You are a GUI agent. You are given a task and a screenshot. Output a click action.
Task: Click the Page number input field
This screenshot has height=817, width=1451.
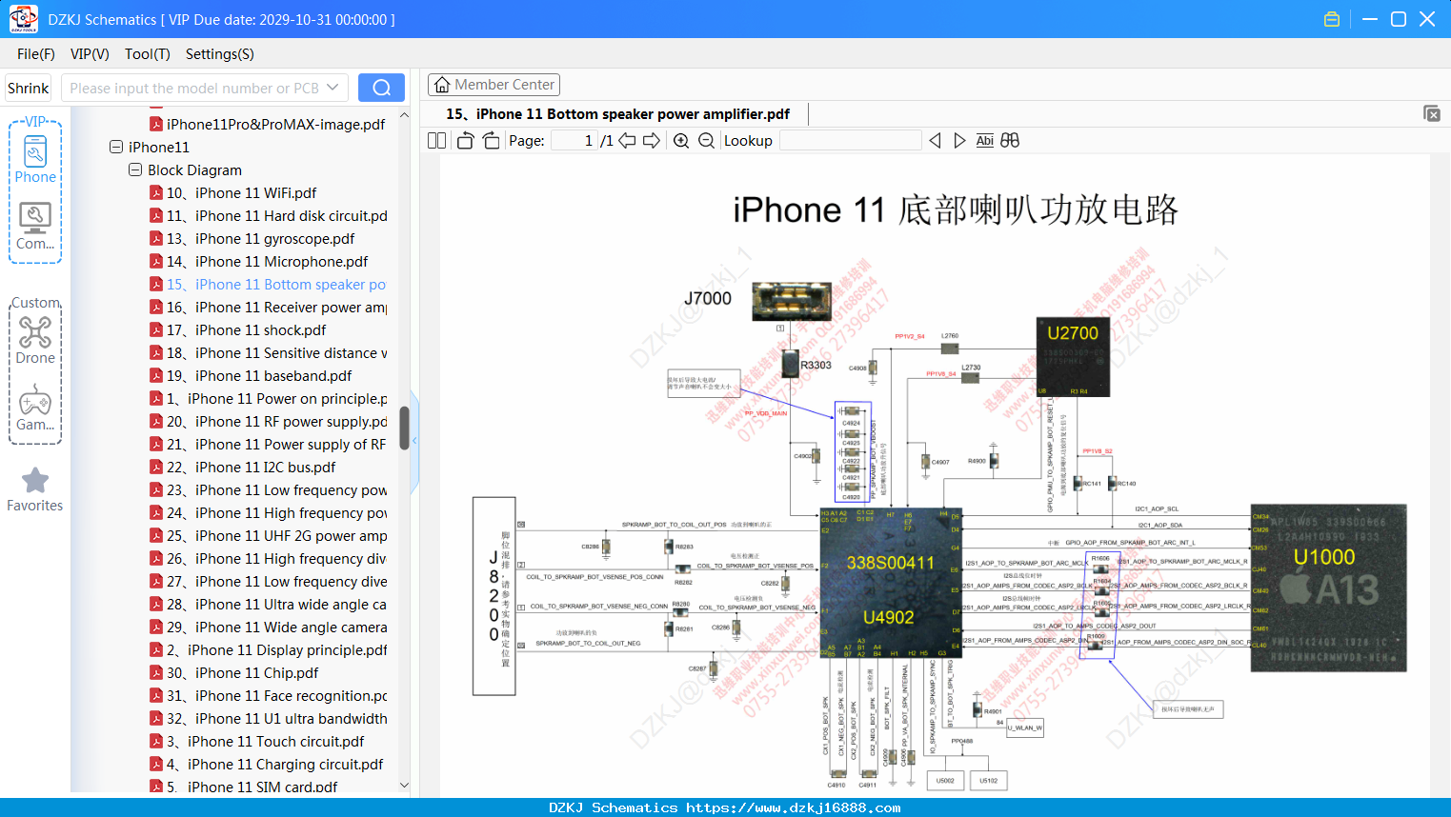[574, 141]
